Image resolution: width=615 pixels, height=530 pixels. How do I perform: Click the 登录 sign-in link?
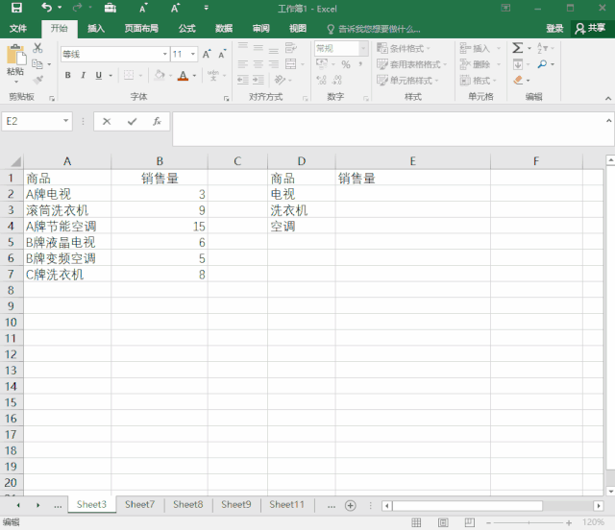click(x=554, y=29)
